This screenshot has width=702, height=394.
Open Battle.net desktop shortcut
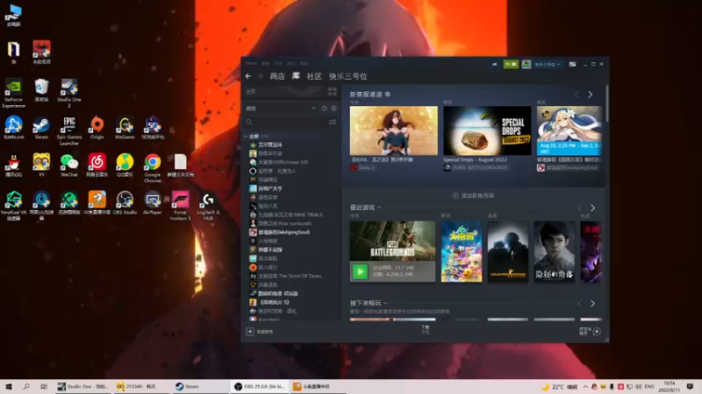click(x=14, y=128)
